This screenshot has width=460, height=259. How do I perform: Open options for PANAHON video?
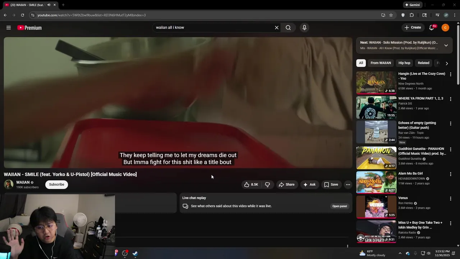[451, 149]
